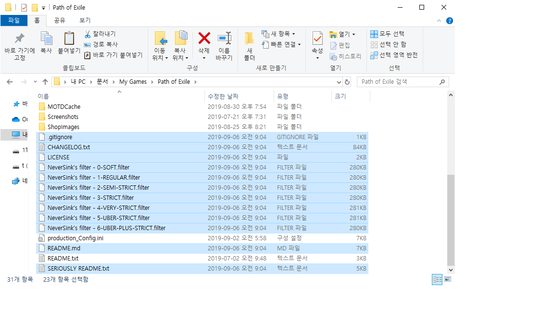Click the red Delete (삭제) icon
The width and height of the screenshot is (554, 312).
point(204,38)
